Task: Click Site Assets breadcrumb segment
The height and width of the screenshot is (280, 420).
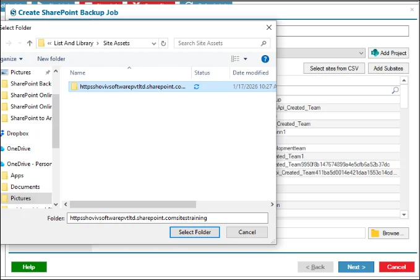Action: click(116, 43)
